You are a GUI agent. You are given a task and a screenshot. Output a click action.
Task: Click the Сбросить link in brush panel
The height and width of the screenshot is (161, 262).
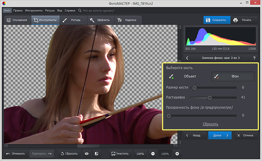[x=211, y=124]
